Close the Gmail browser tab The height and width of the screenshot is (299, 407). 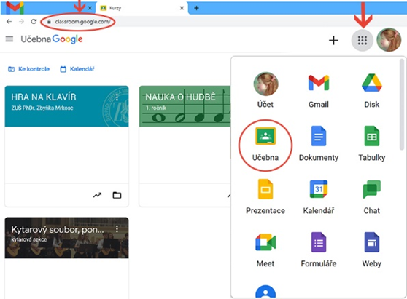coord(90,8)
